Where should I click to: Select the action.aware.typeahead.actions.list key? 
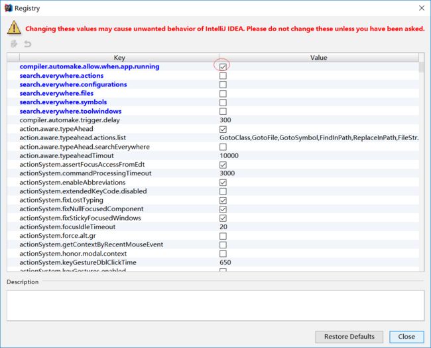pos(72,137)
